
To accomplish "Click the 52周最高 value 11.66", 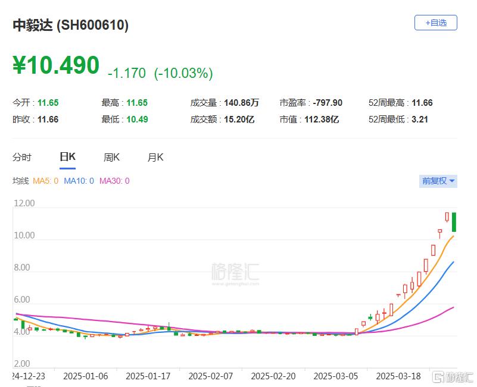I will coord(422,103).
